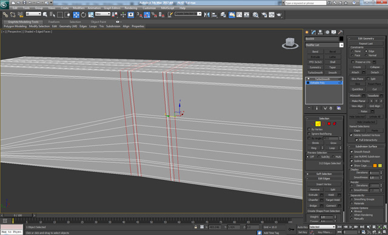Viewport: 388px width, 235px height.
Task: Click Play Animation button
Action: point(350,227)
